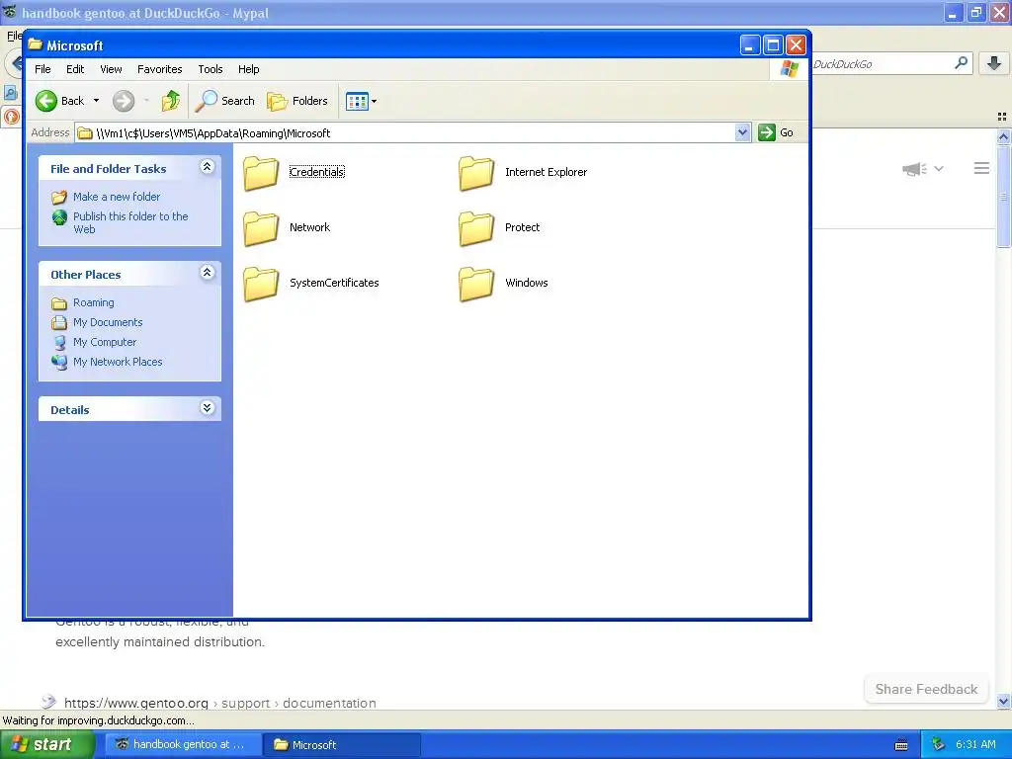Click the Windows Start button
Screen dimensions: 1012x759
pyautogui.click(x=47, y=745)
